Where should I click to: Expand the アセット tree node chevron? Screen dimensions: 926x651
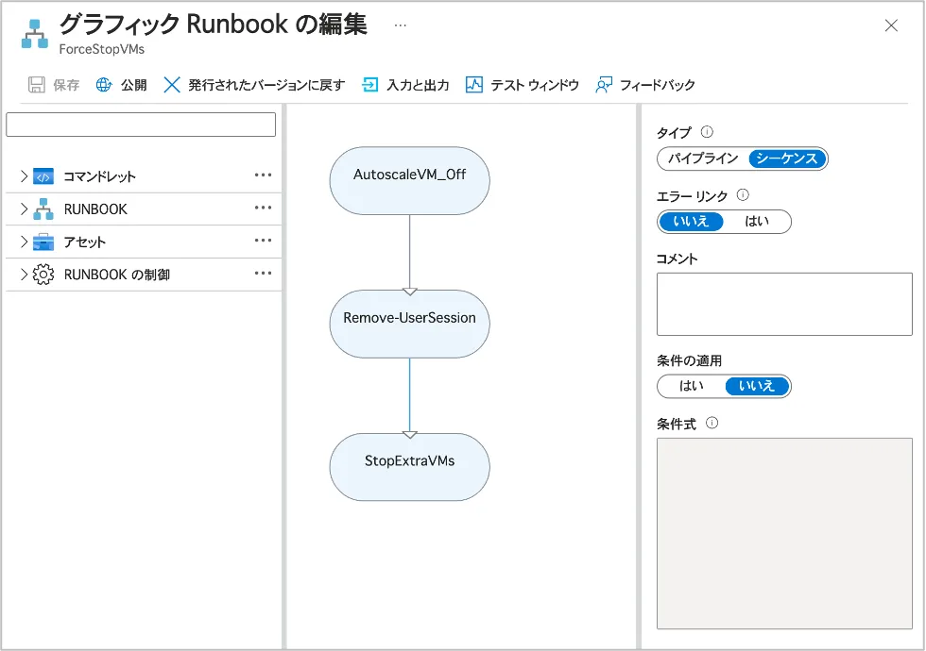pos(24,242)
